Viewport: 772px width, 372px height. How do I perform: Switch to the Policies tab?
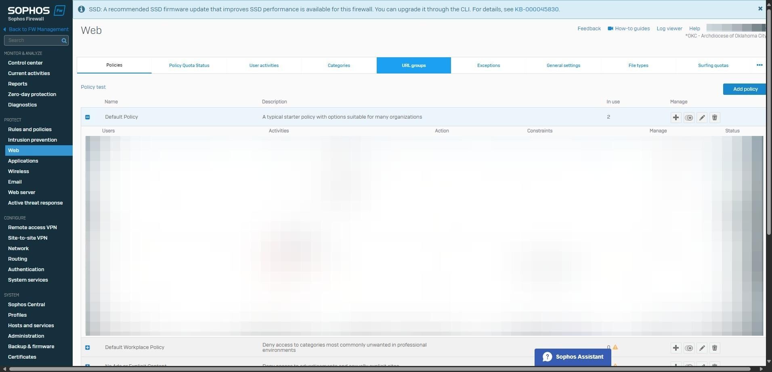[x=114, y=65]
